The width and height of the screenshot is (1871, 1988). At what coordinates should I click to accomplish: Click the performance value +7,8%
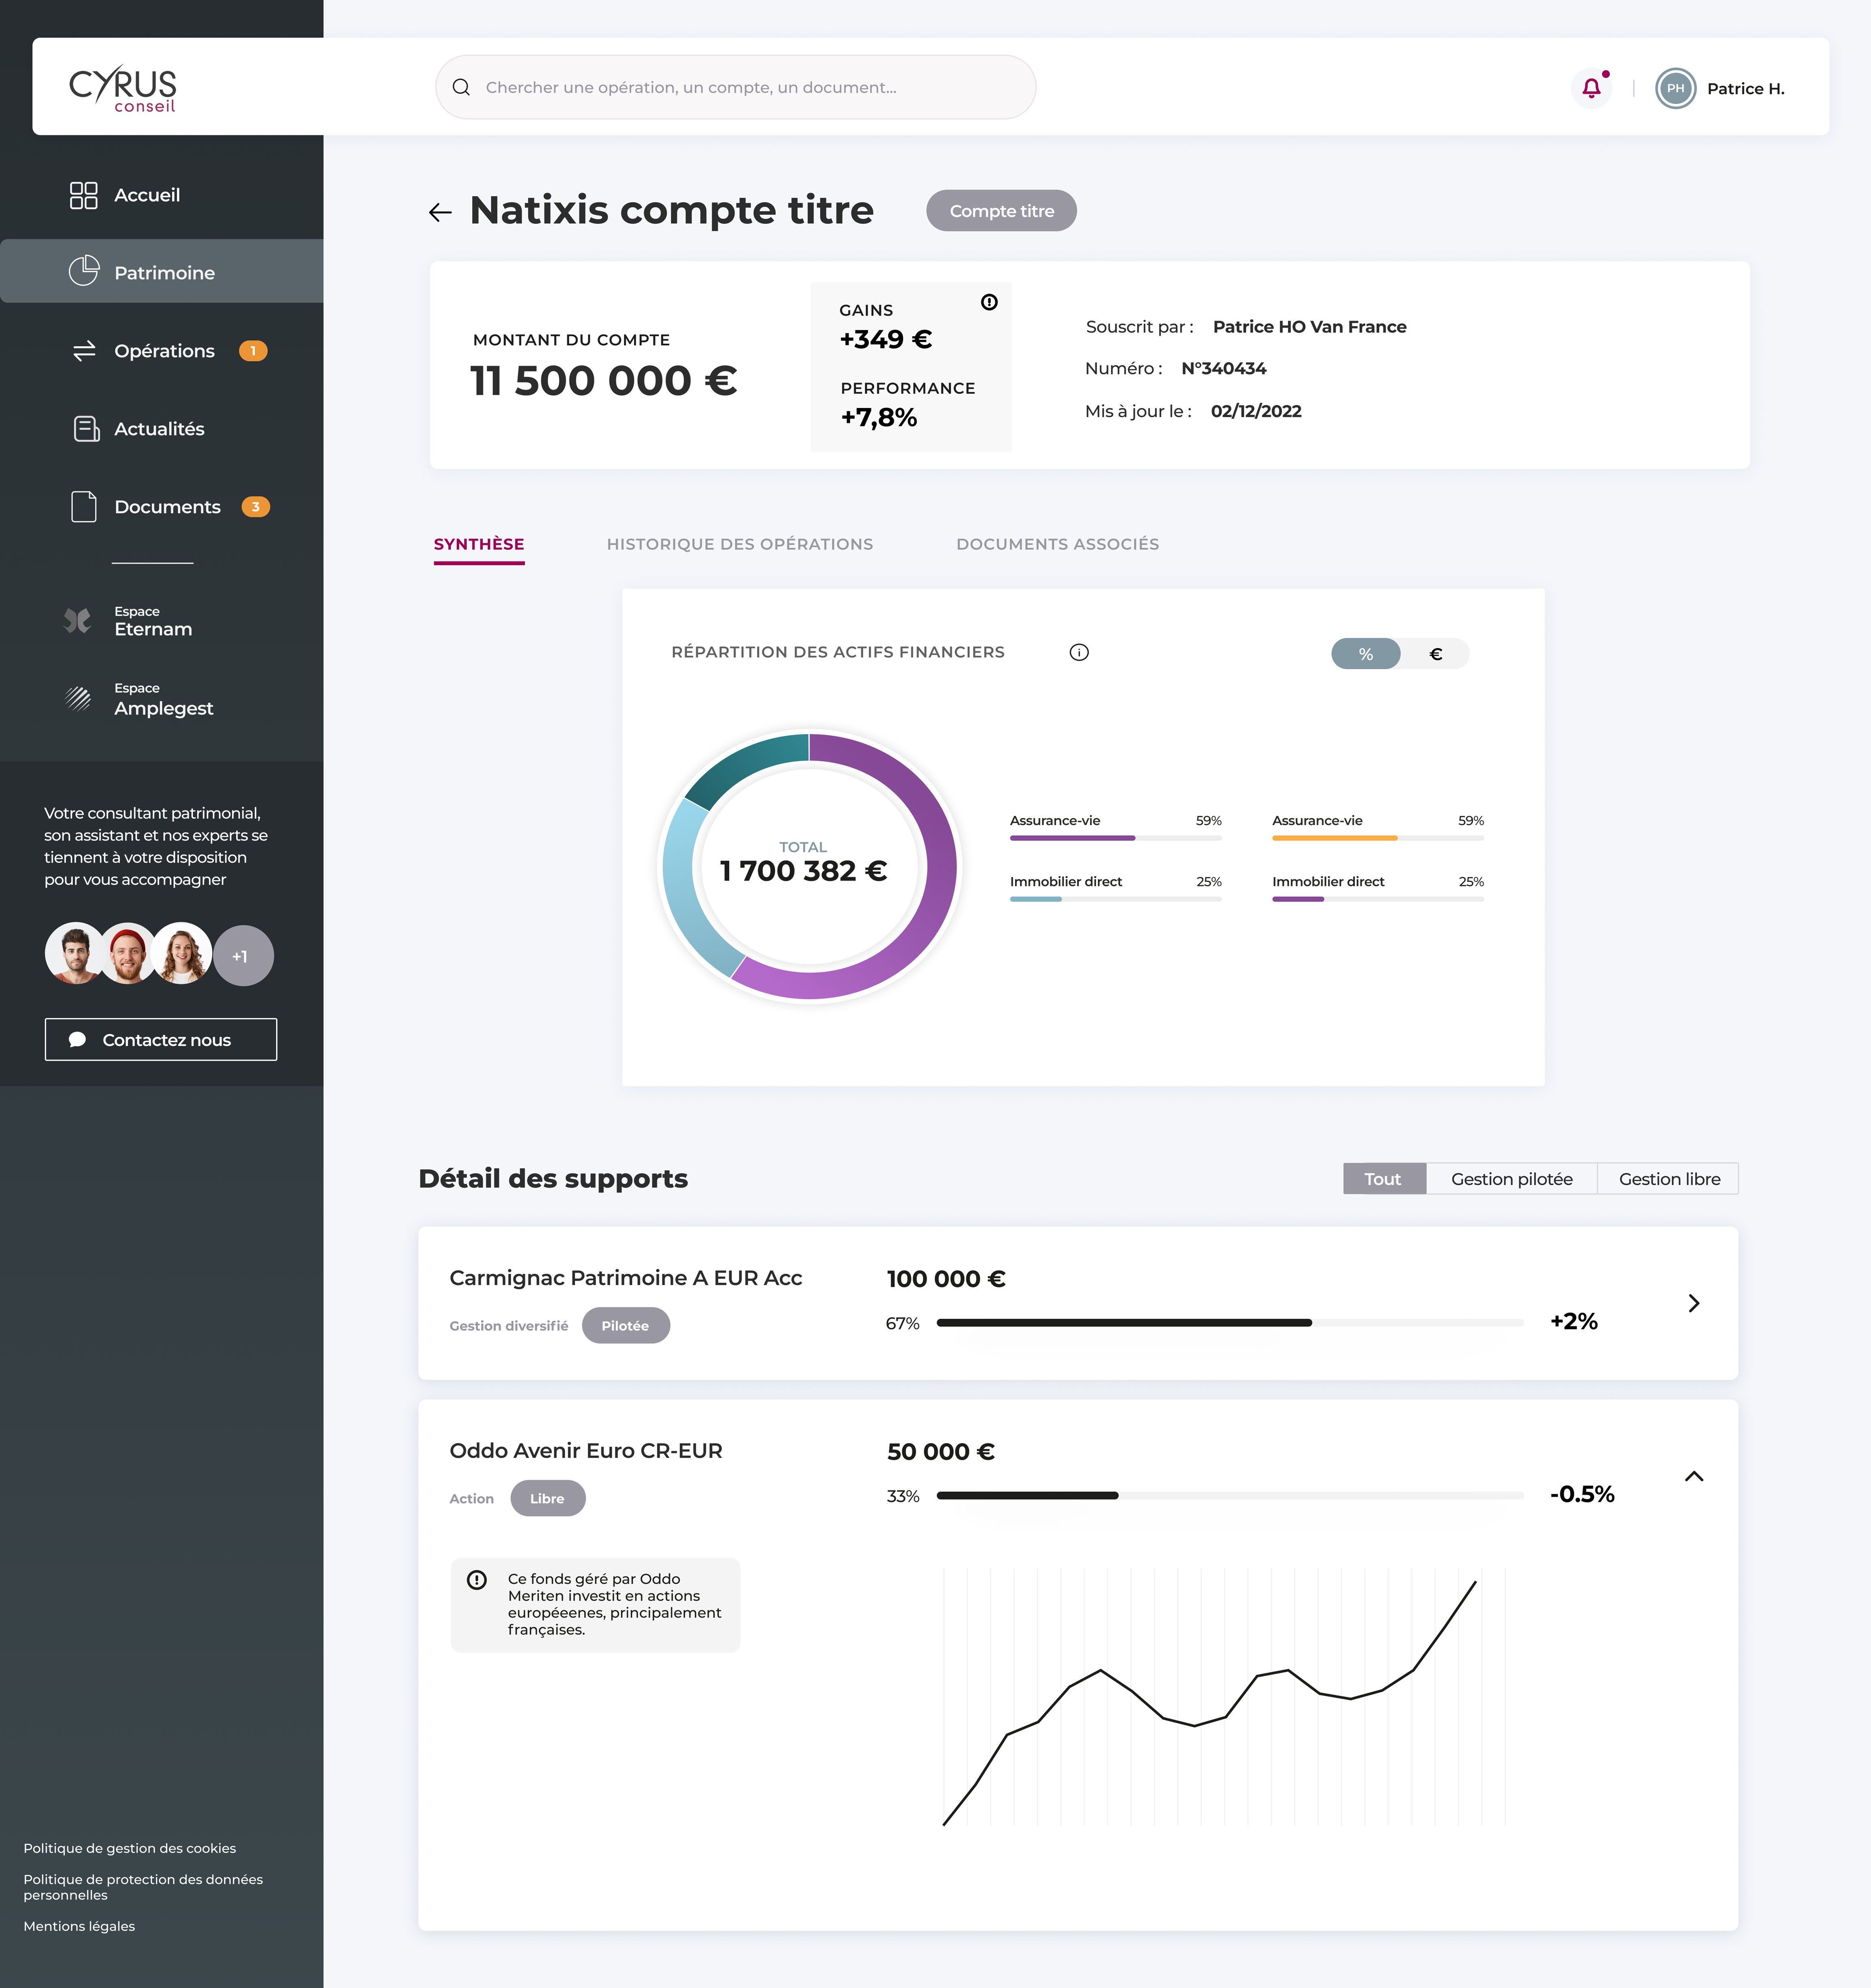(x=879, y=417)
